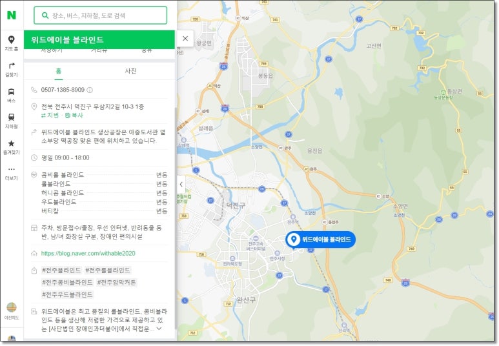
Task: Click the #전주블라인드 hashtag
Action: [62, 270]
